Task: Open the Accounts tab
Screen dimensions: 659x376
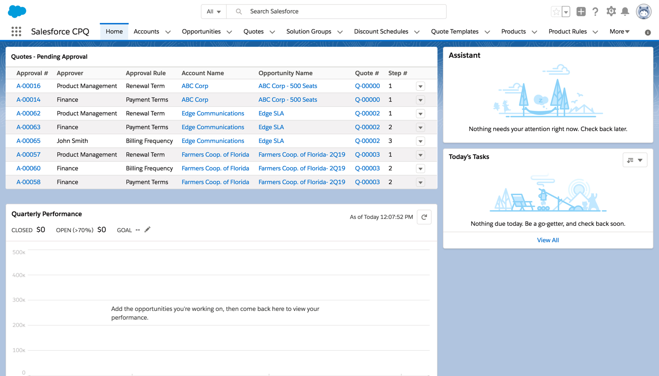Action: (146, 32)
